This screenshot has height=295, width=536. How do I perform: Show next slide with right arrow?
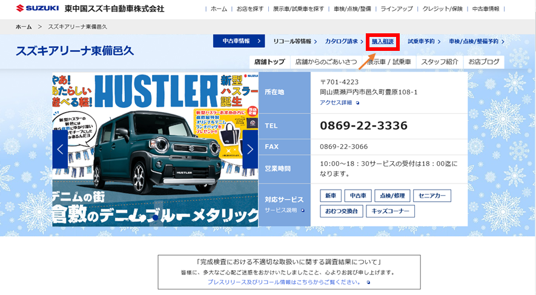click(x=250, y=150)
